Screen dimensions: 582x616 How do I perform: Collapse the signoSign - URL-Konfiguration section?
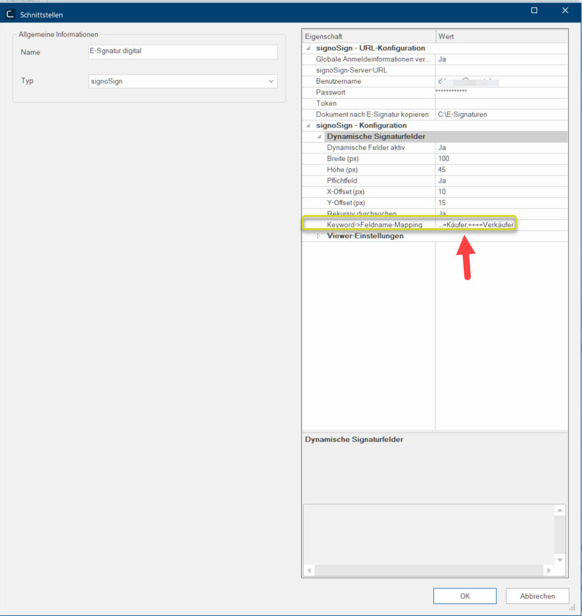tap(309, 48)
